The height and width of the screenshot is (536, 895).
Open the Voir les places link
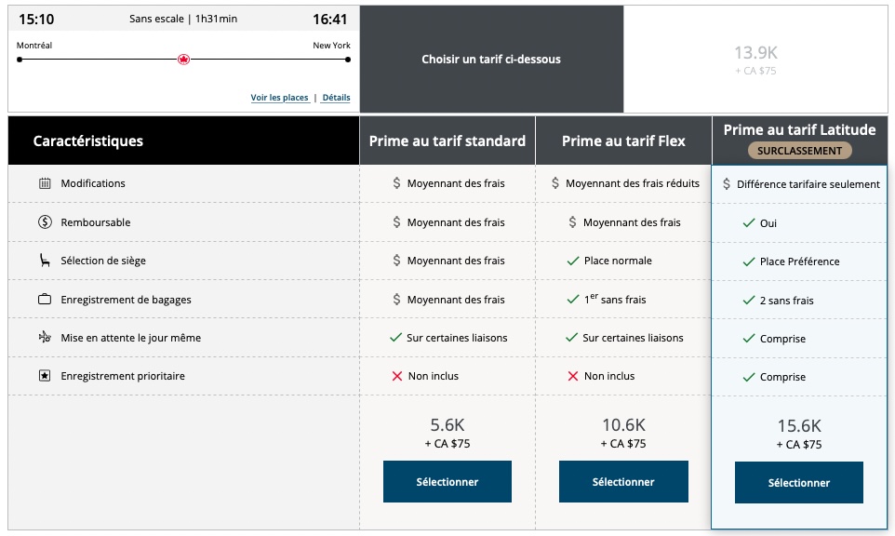(279, 98)
